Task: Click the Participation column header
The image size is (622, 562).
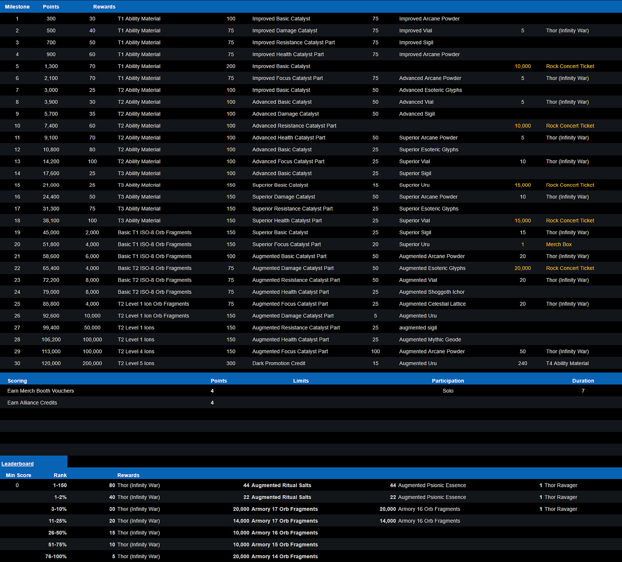Action: [448, 381]
